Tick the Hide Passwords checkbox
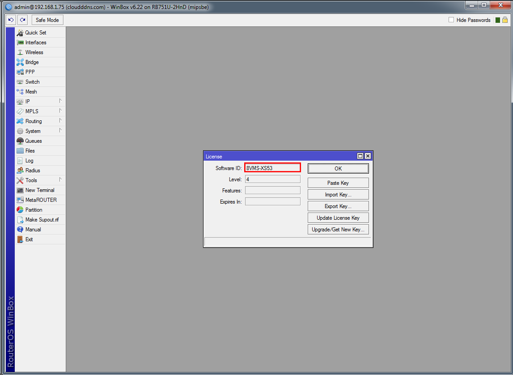Image resolution: width=513 pixels, height=375 pixels. pyautogui.click(x=451, y=20)
